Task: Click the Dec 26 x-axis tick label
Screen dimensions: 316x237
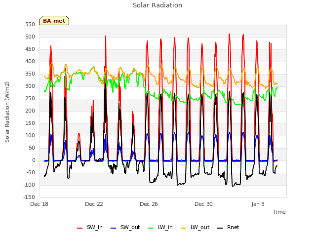Action: [149, 204]
